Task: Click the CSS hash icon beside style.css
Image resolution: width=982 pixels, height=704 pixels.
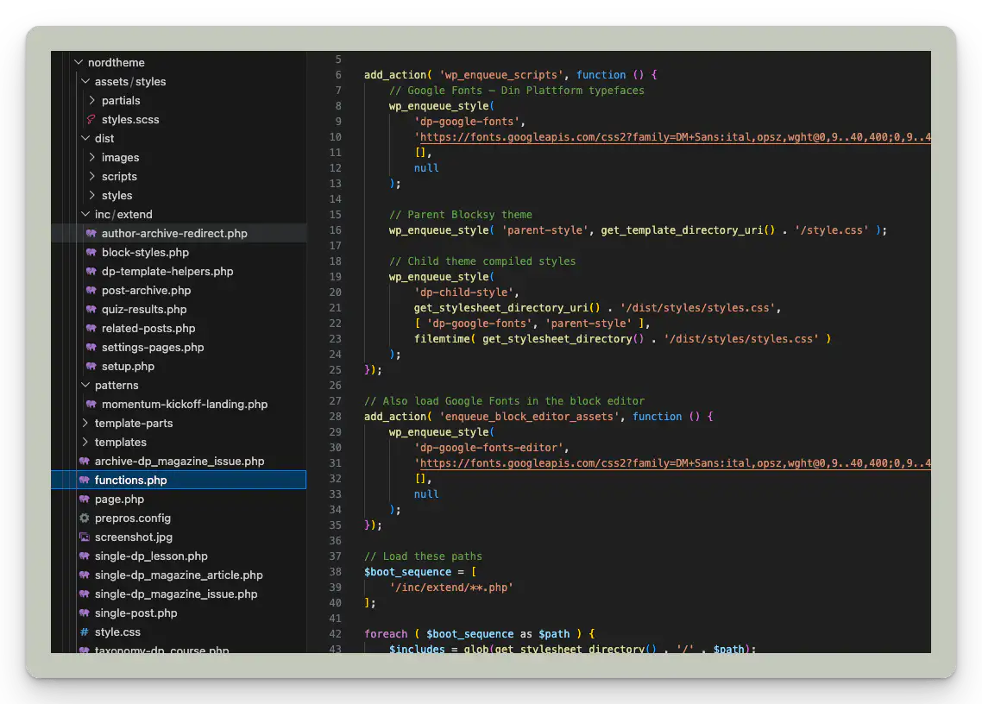Action: click(85, 632)
